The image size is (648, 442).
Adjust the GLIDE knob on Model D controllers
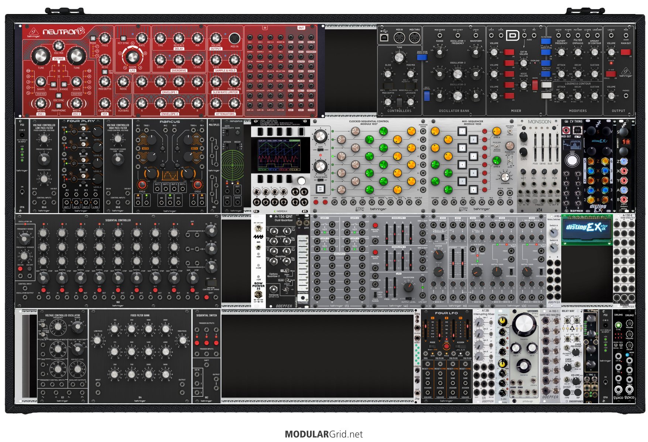click(x=388, y=74)
